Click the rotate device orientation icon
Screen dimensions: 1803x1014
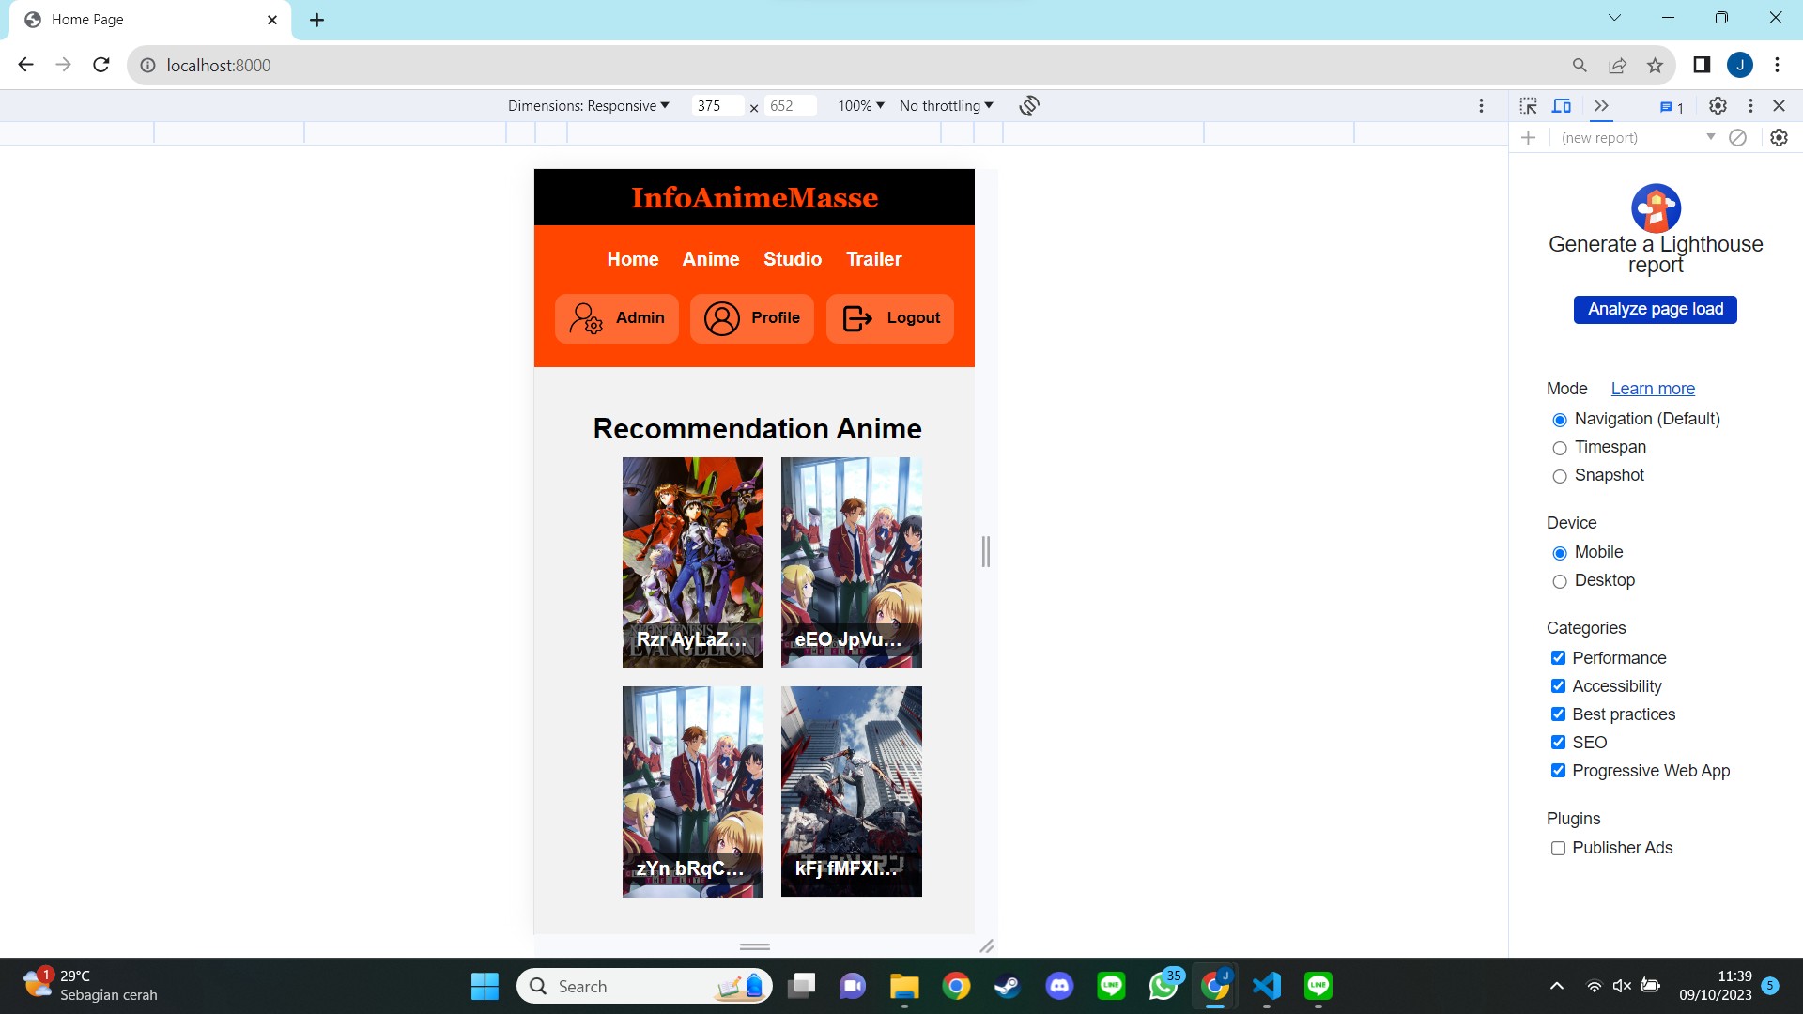point(1029,106)
